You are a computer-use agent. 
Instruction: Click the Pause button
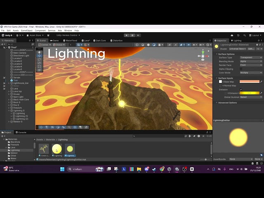[x=132, y=35]
